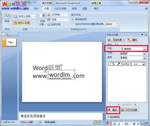This screenshot has width=150, height=126.
Task: Toggle the on mouse click checkbox
Action: click(73, 19)
